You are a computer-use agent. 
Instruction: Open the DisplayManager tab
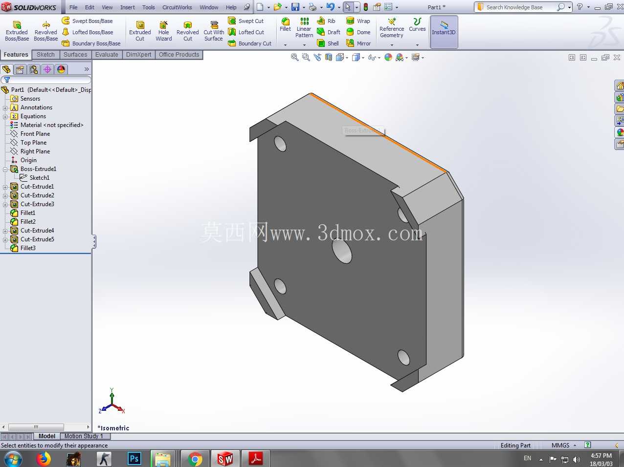click(61, 69)
